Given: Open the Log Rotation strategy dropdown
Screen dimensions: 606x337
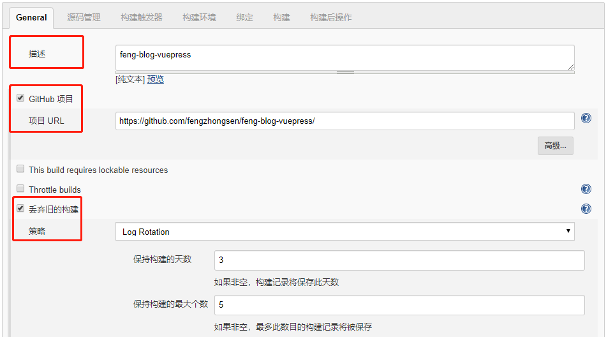Looking at the screenshot, I should click(344, 232).
